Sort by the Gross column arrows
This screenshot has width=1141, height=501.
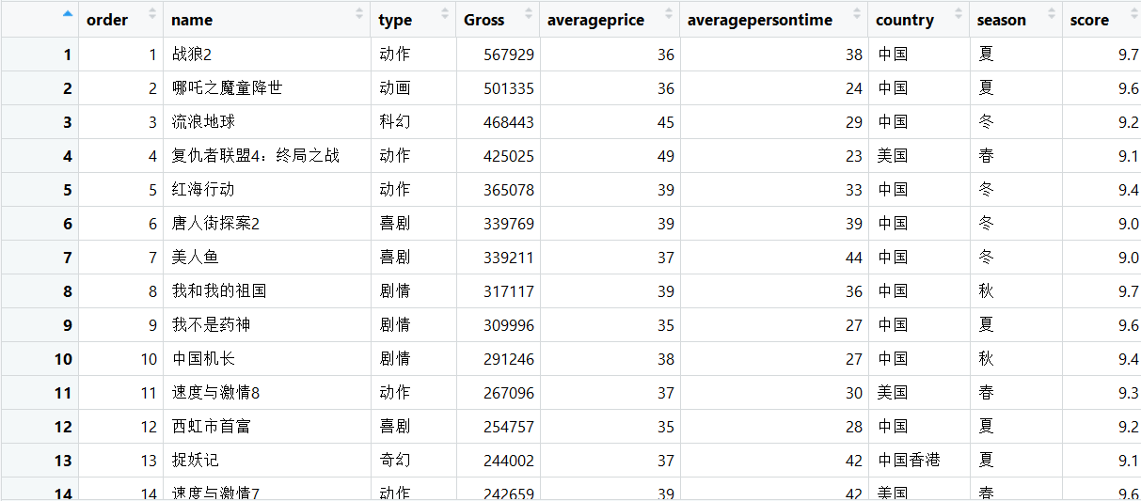pos(529,15)
